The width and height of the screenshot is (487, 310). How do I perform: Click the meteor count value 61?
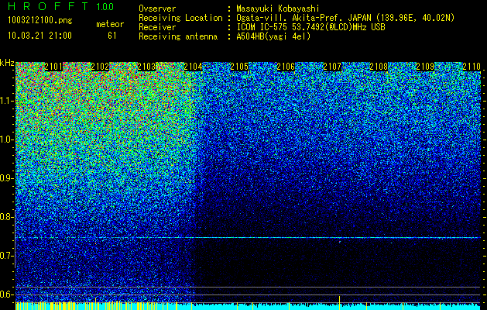pyautogui.click(x=111, y=36)
